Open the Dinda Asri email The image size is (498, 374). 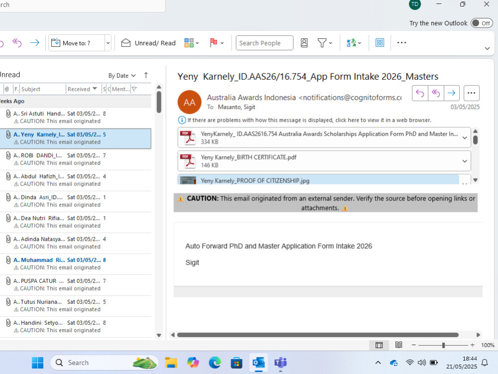(76, 201)
